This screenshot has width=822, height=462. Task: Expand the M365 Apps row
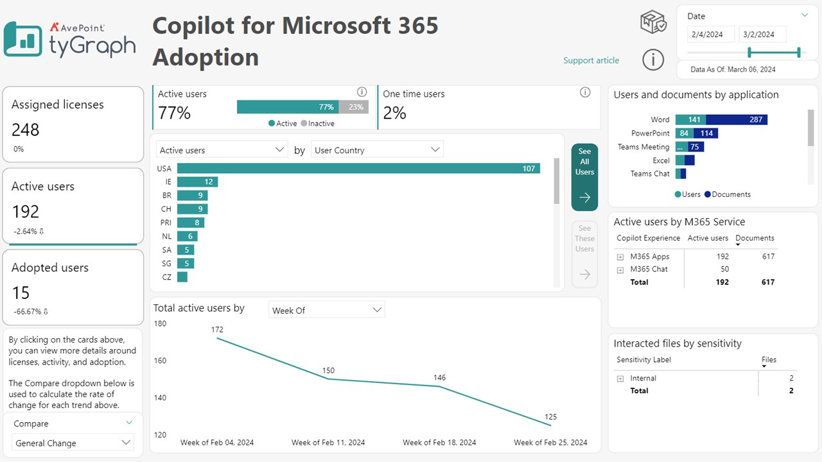click(x=620, y=257)
